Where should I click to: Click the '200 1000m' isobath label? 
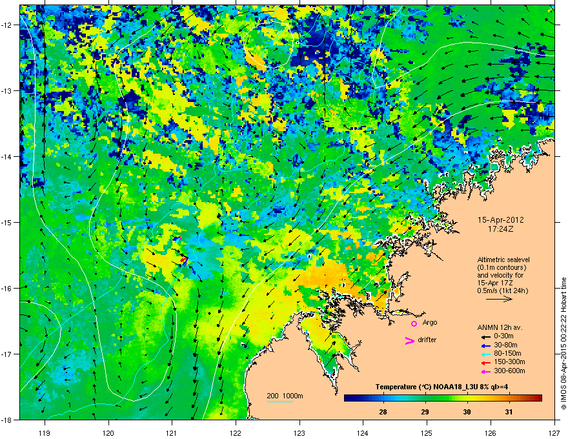(285, 396)
